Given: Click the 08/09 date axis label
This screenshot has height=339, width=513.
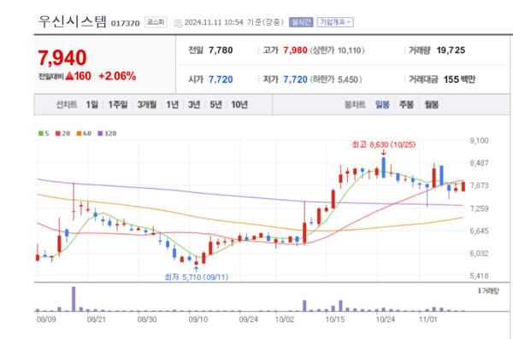Looking at the screenshot, I should (x=46, y=319).
